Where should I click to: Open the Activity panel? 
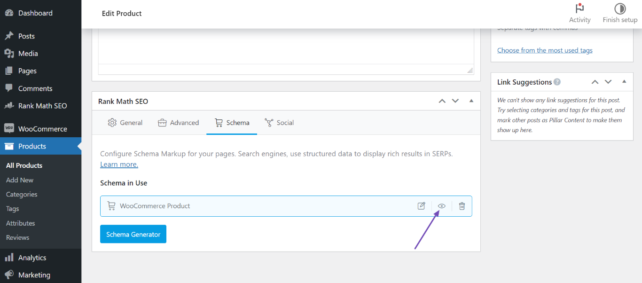579,13
